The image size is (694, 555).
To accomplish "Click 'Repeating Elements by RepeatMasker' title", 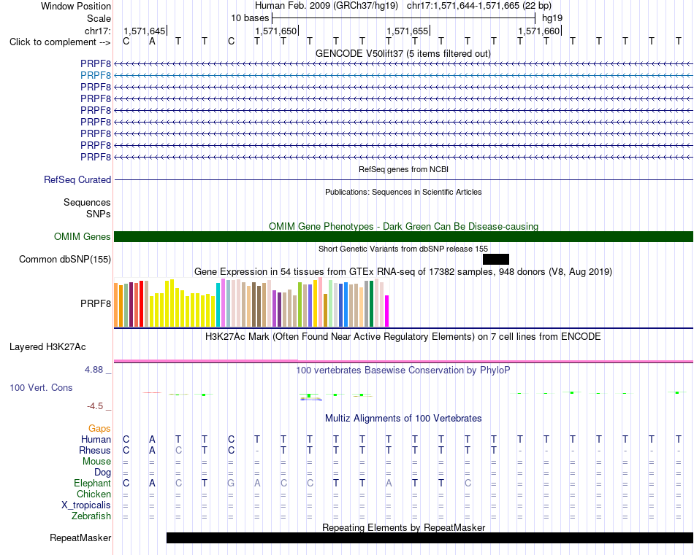I will pyautogui.click(x=404, y=527).
